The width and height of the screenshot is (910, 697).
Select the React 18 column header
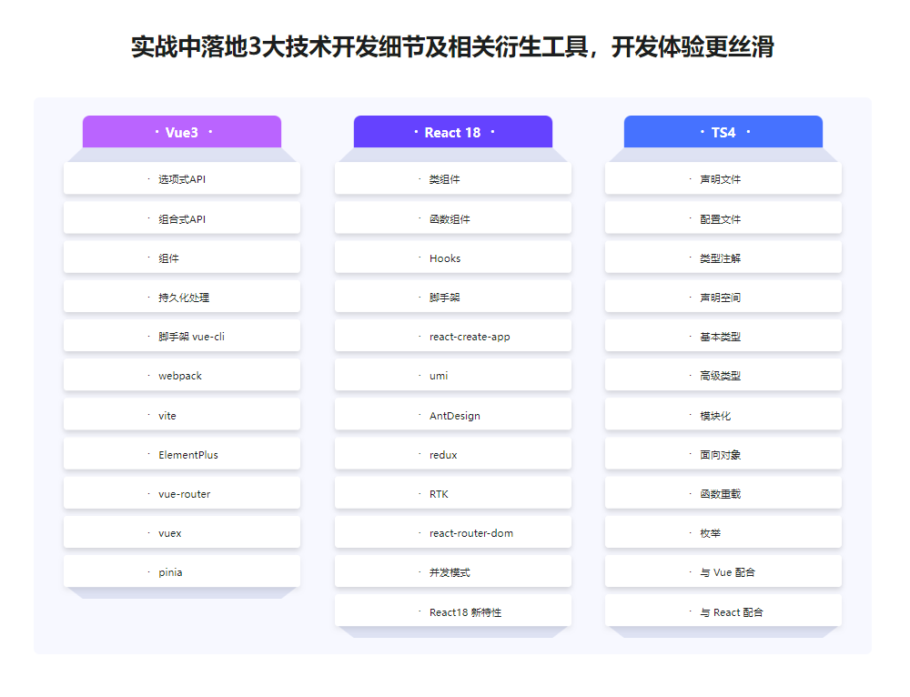pyautogui.click(x=452, y=132)
